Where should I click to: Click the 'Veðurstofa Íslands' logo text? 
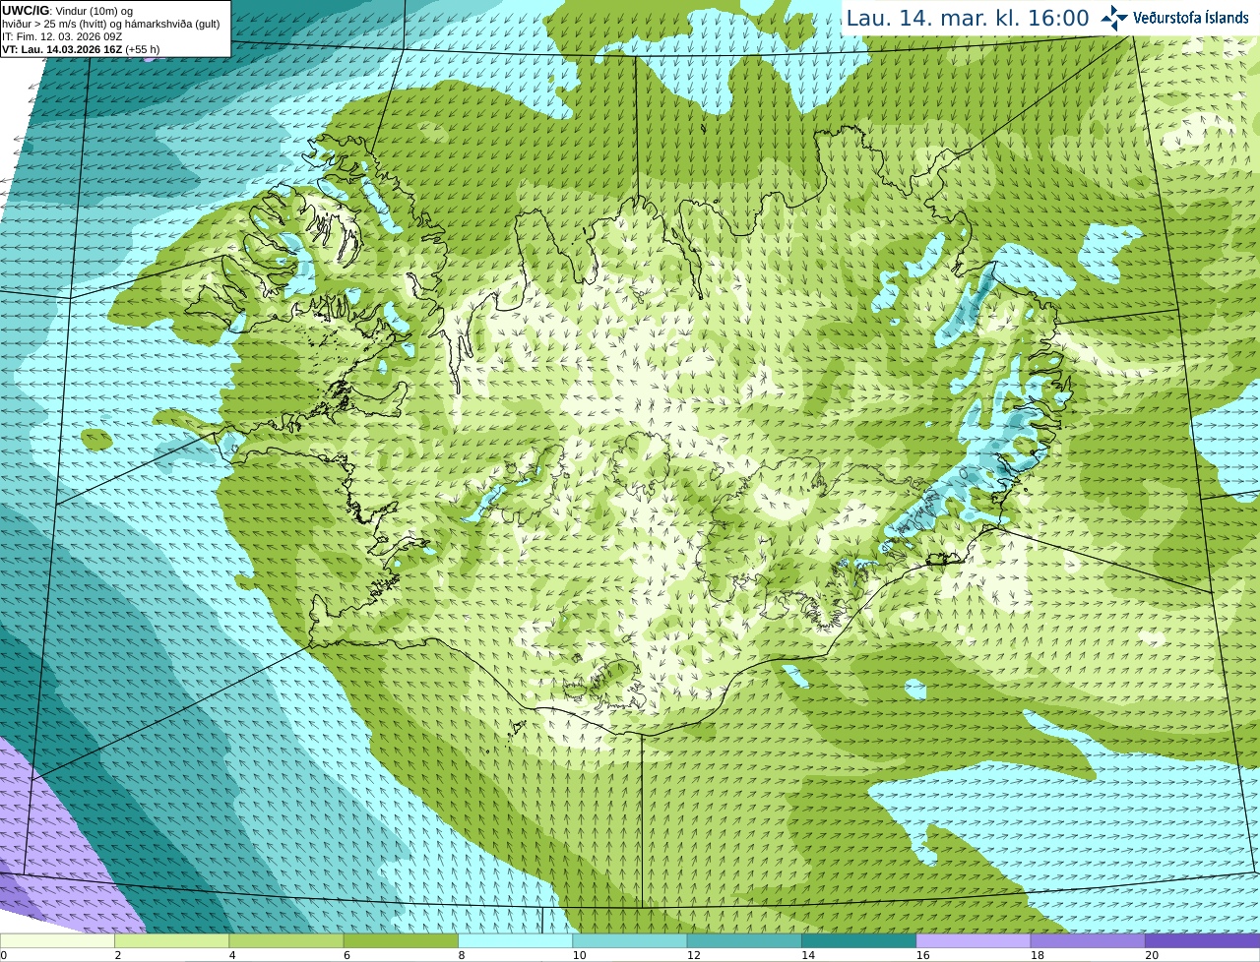1191,18
